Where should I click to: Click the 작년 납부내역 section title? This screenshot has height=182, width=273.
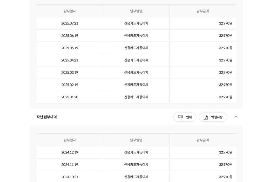(47, 117)
